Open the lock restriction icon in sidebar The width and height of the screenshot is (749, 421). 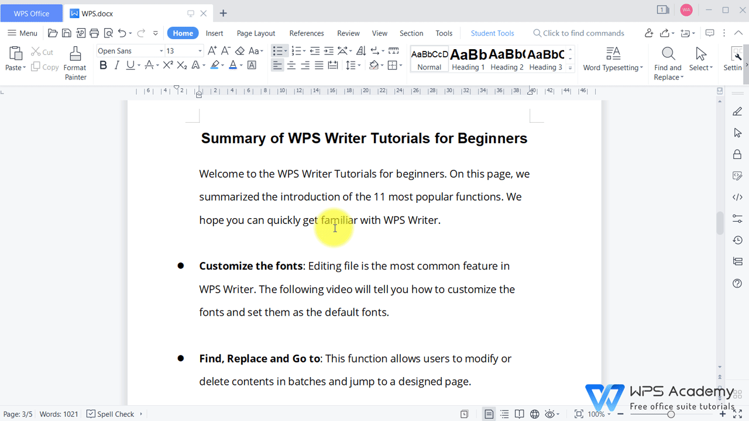coord(737,154)
